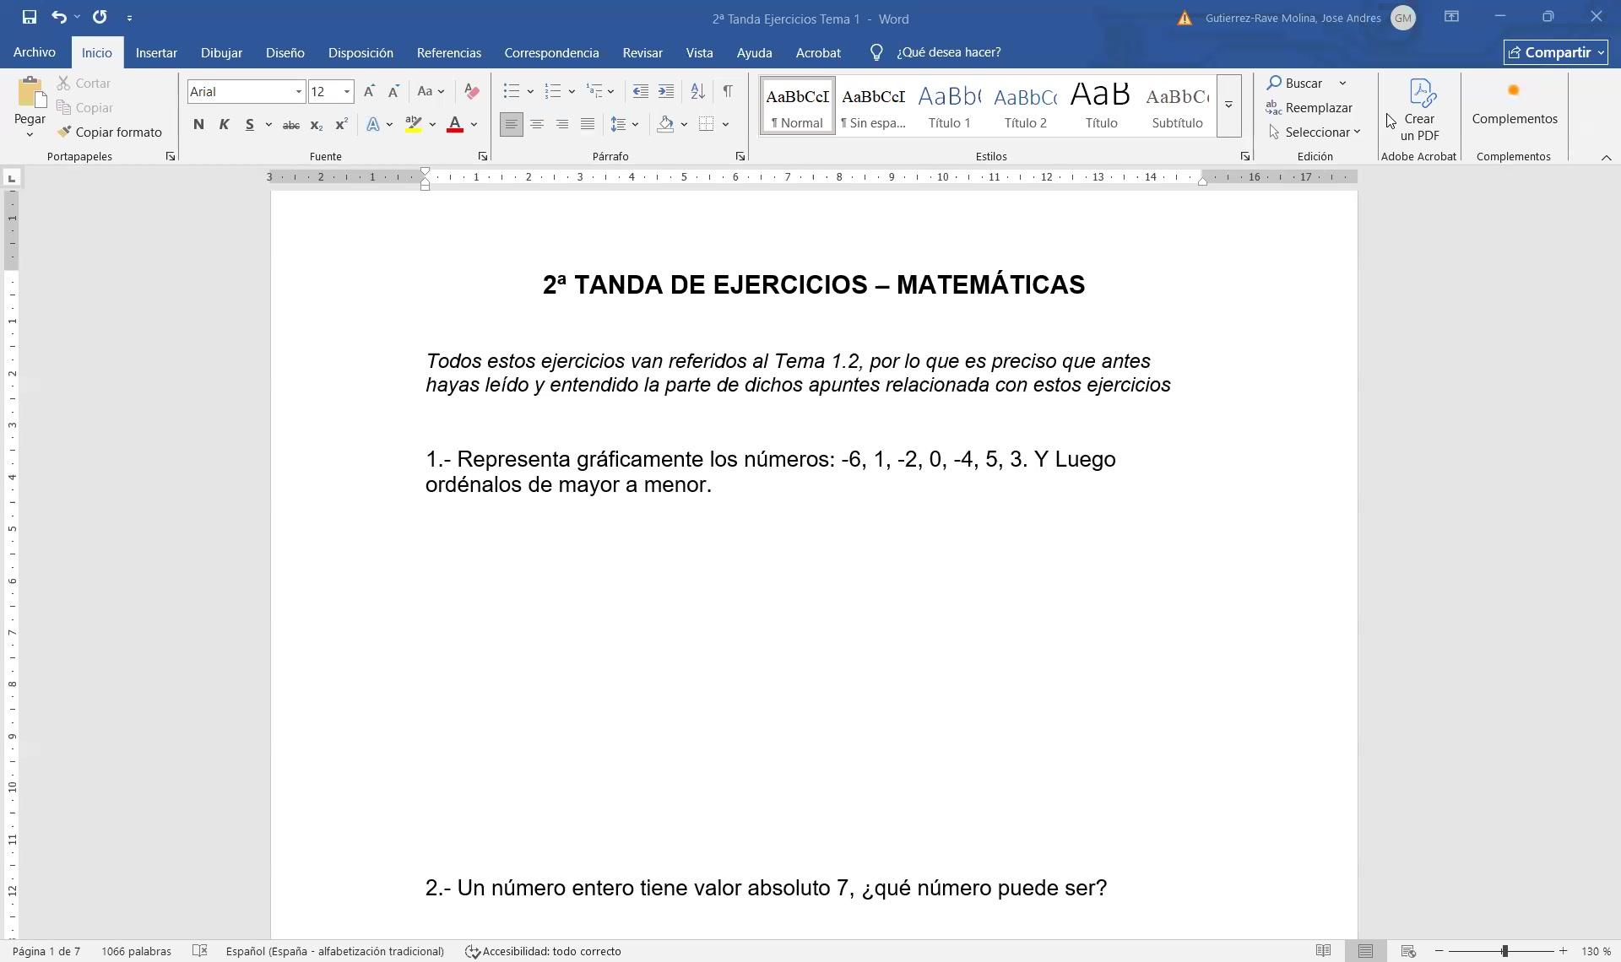Click the sort A-Z icon
The image size is (1621, 962).
697,91
